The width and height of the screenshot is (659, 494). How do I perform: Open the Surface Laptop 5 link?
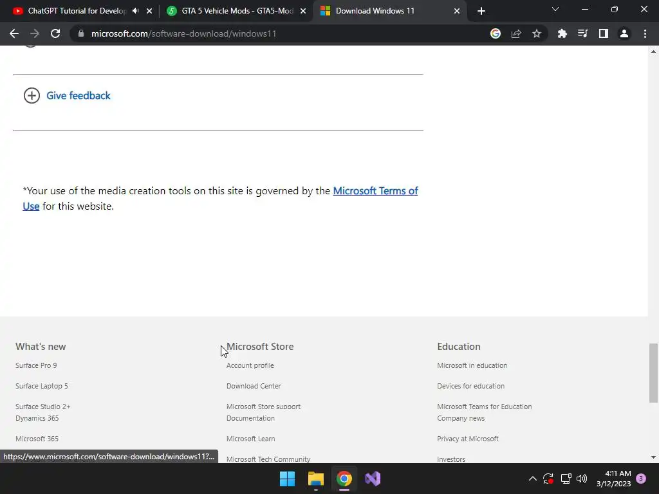coord(42,386)
